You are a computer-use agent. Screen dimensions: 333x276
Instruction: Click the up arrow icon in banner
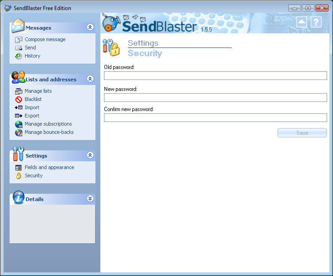pos(302,22)
